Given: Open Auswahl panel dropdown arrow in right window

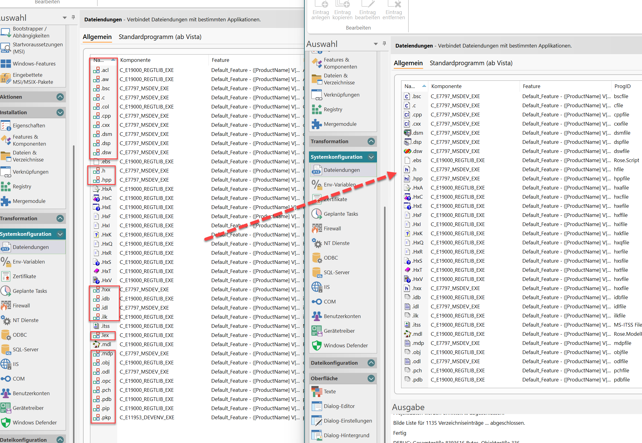Looking at the screenshot, I should coord(375,44).
